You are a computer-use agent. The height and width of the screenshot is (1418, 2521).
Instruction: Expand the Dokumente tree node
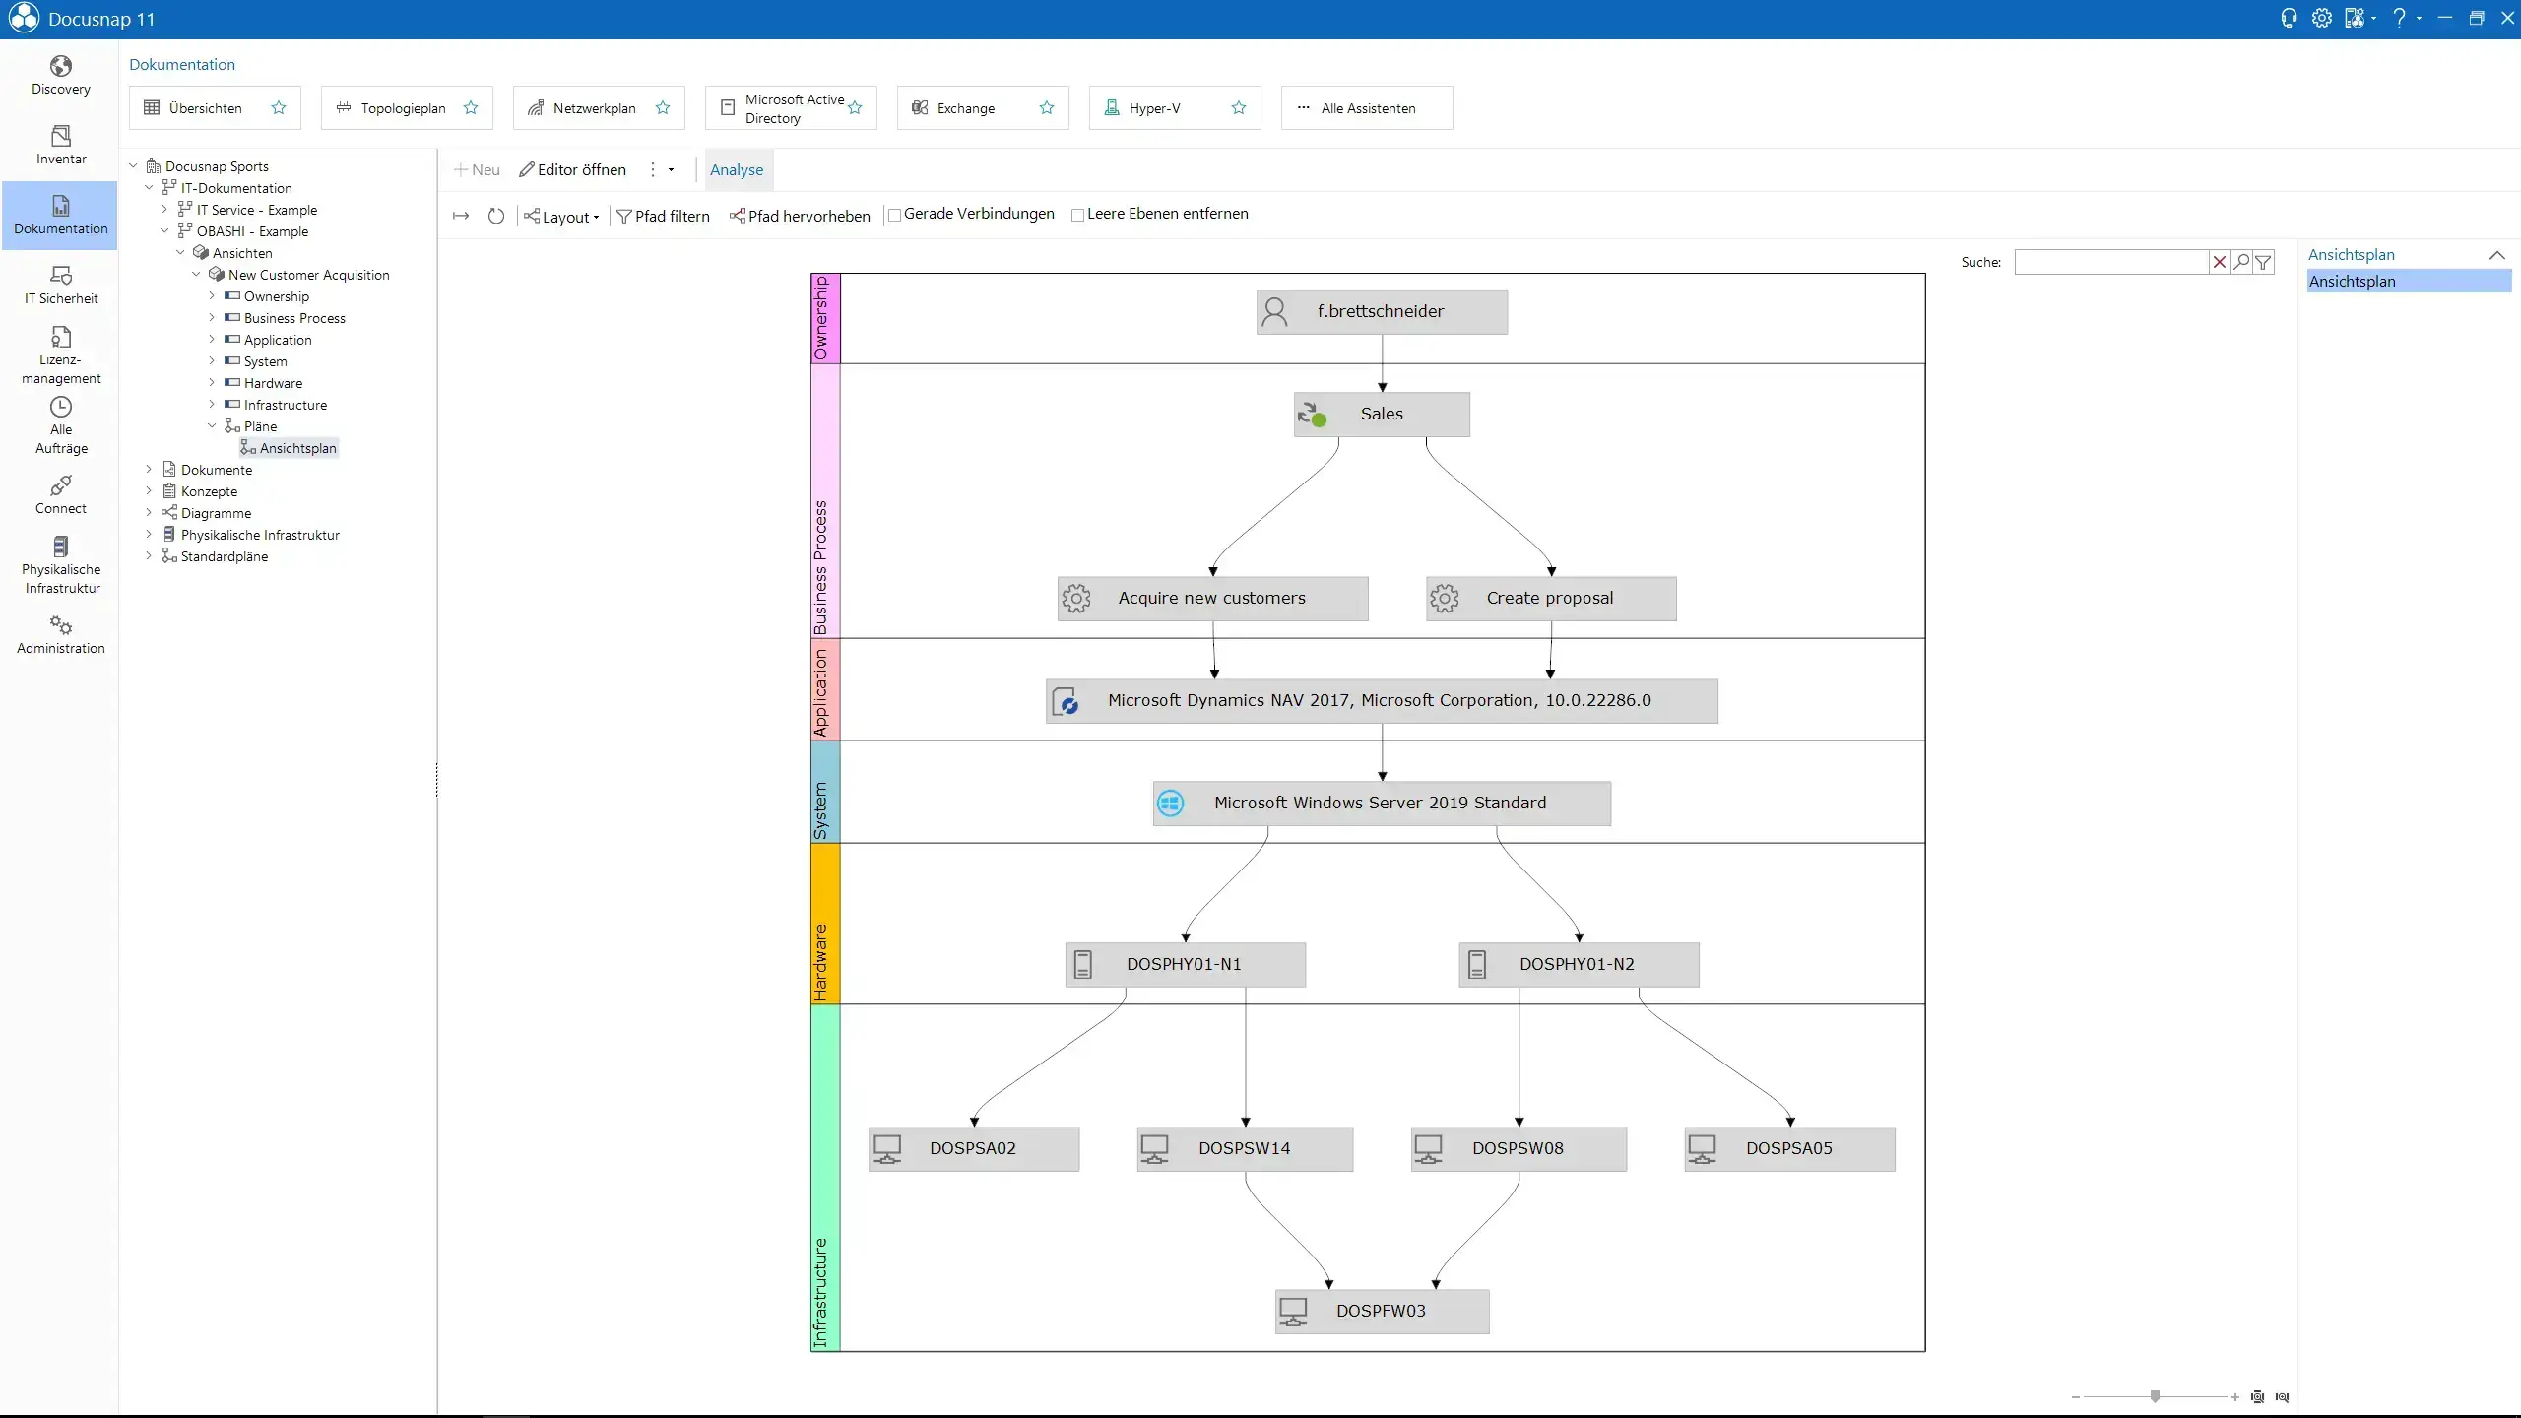pos(149,470)
